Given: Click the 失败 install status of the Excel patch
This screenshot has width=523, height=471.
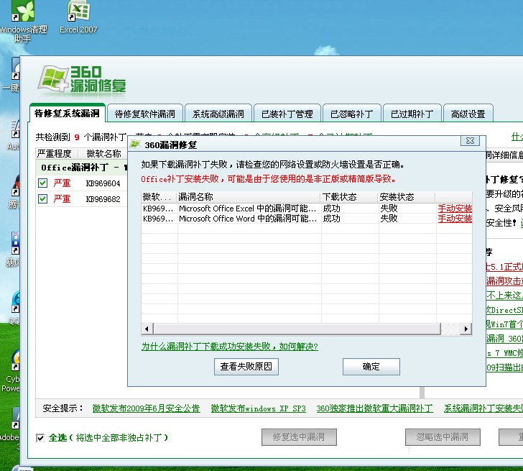Looking at the screenshot, I should tap(389, 209).
